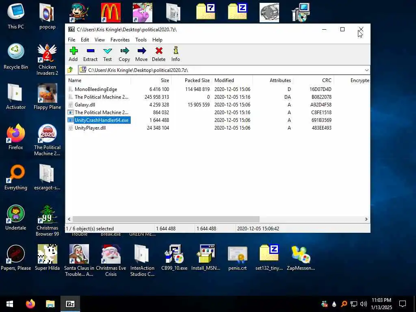Open the notification center icon
Viewport: 416px width, 312px height.
click(403, 304)
